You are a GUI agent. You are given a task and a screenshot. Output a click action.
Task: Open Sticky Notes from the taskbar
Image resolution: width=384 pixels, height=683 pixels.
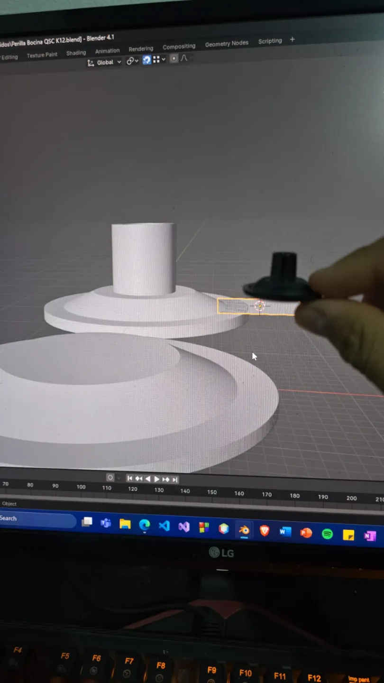(x=348, y=535)
